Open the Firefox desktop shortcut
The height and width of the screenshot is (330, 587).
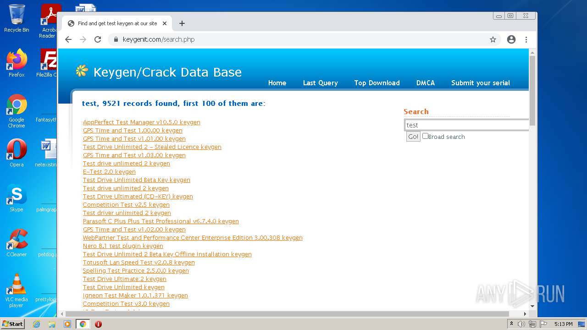(17, 63)
